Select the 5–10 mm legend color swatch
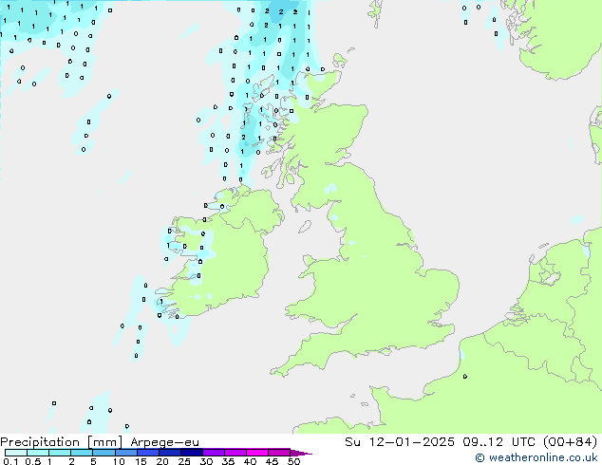Screen dimensions: 602x465 click(103, 453)
